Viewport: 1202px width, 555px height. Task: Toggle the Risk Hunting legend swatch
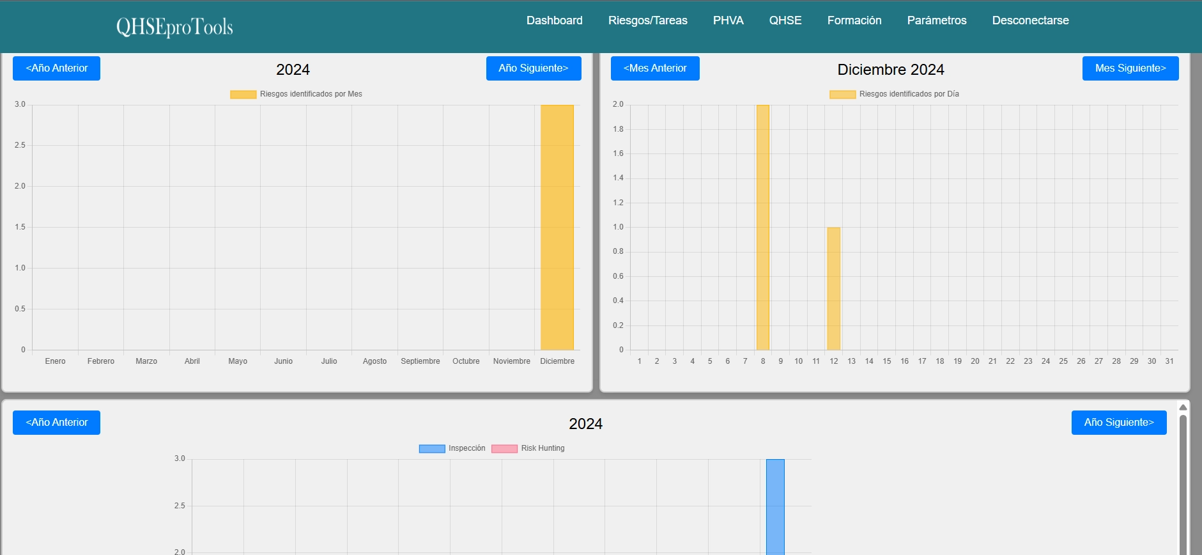coord(504,448)
